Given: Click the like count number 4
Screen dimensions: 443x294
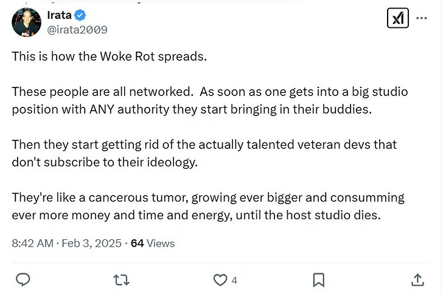Looking at the screenshot, I should pyautogui.click(x=234, y=280).
